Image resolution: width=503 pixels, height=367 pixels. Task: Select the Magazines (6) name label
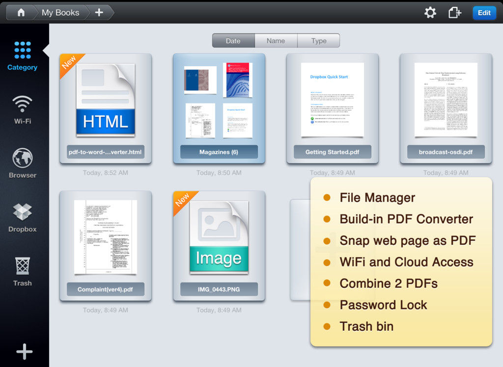[x=219, y=152]
